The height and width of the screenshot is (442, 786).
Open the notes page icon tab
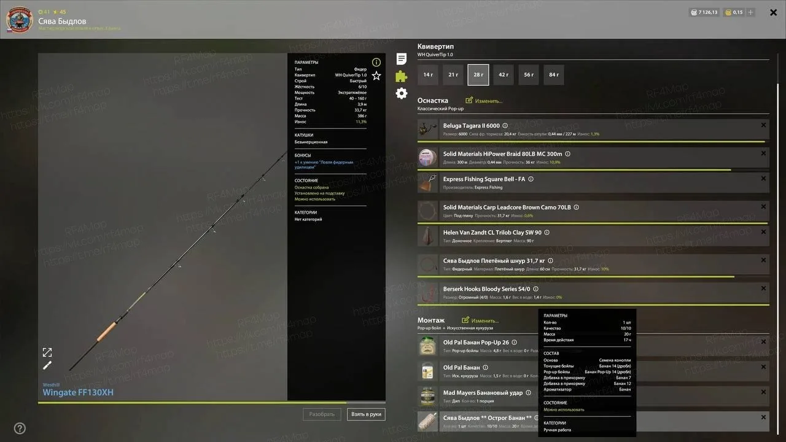pyautogui.click(x=402, y=59)
